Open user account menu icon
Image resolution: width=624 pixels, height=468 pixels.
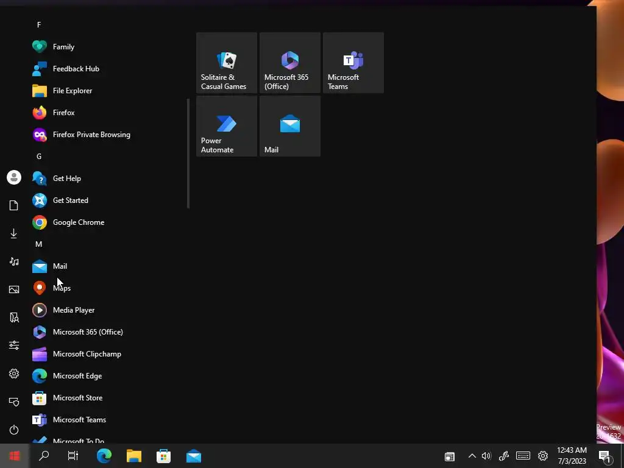point(14,177)
